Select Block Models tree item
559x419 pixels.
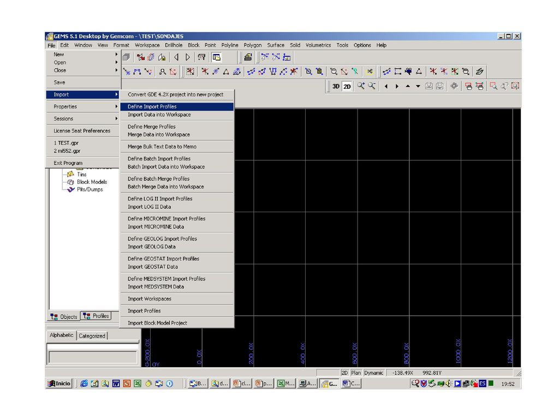(x=92, y=182)
